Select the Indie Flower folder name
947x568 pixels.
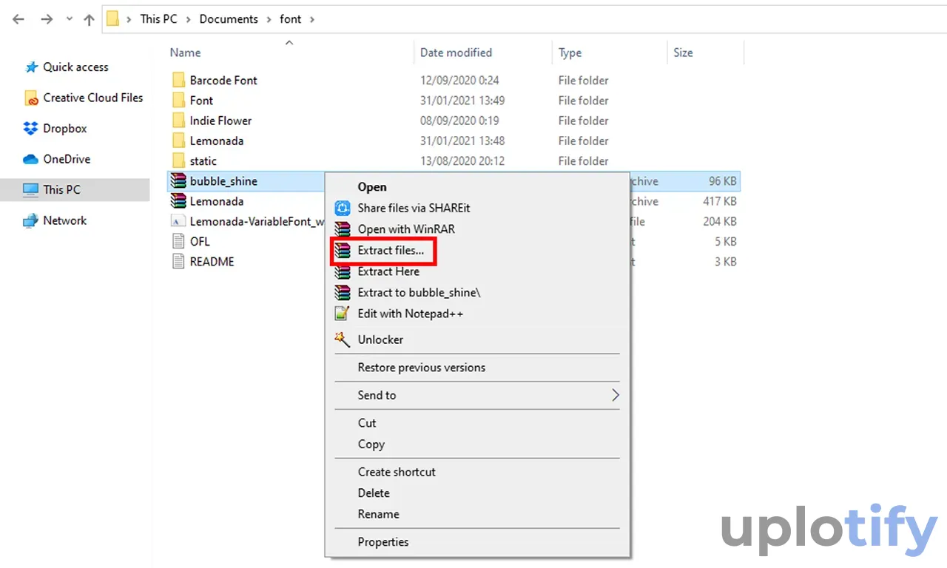click(x=220, y=121)
